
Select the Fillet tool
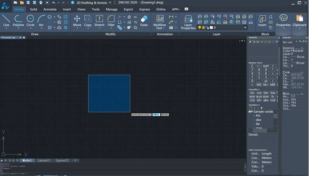111,21
